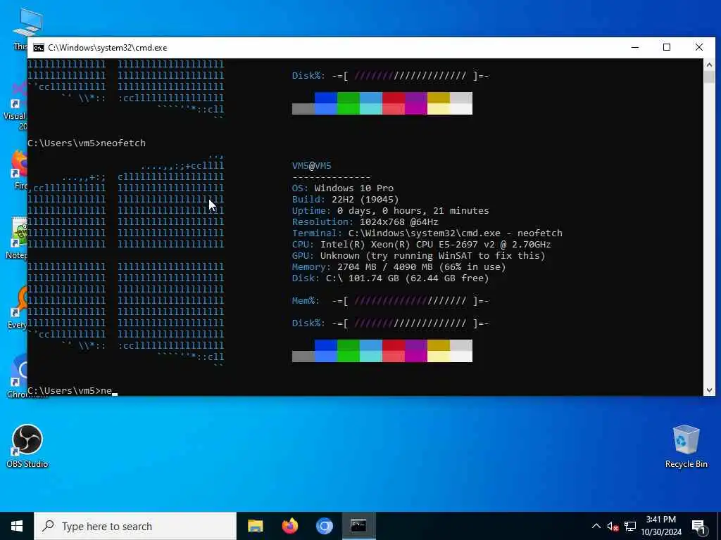Click the VM5@VM5 header text
The width and height of the screenshot is (721, 540).
pos(312,166)
